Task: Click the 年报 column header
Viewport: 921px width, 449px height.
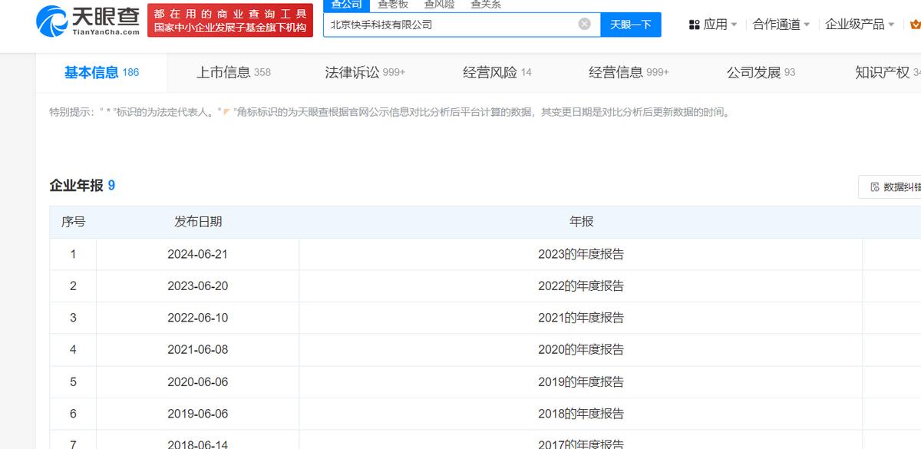Action: 581,222
